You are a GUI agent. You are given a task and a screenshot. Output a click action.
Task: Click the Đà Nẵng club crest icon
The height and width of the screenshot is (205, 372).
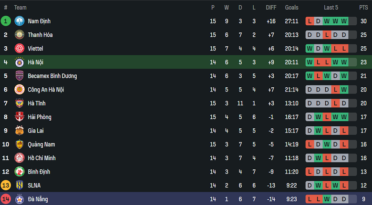[x=20, y=199]
